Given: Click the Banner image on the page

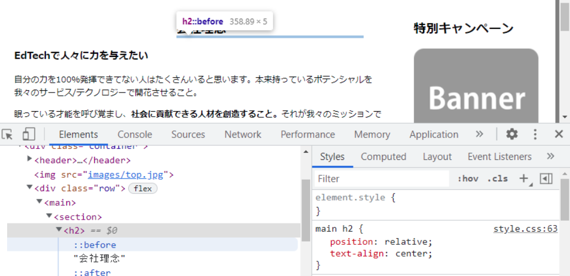Looking at the screenshot, I should [x=476, y=86].
